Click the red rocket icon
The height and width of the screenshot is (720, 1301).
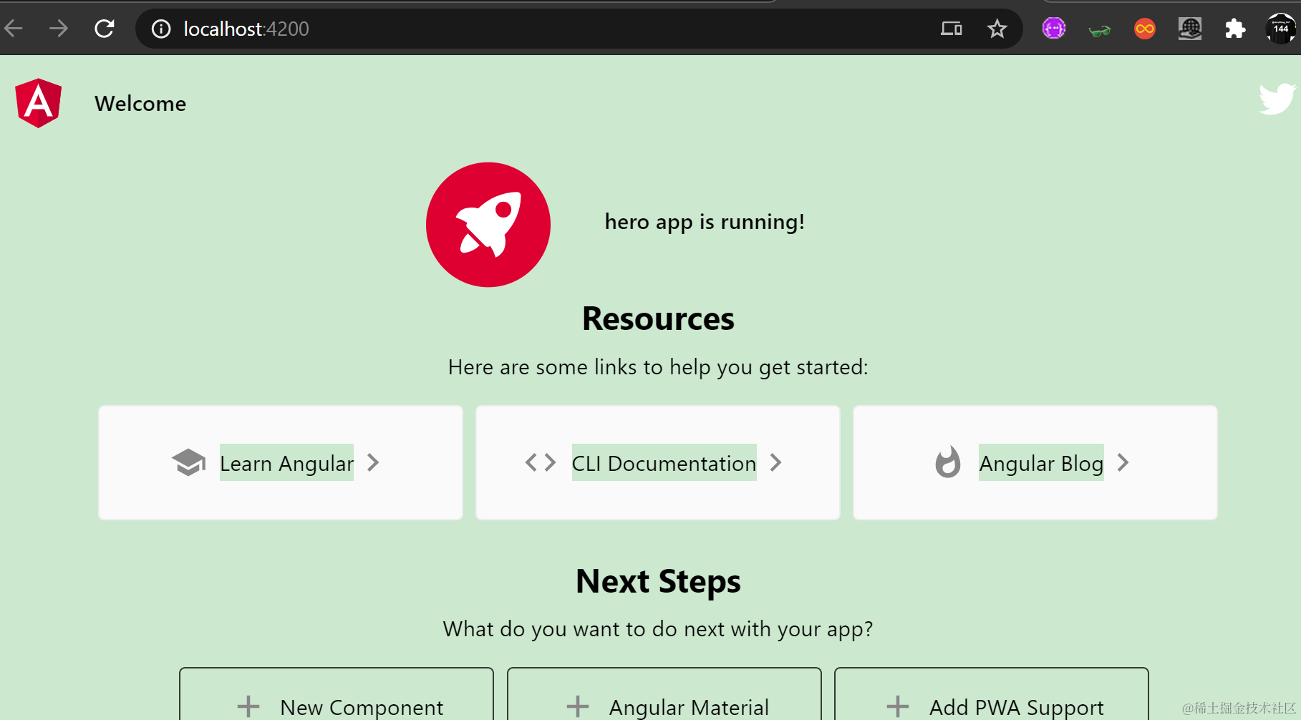(x=488, y=225)
